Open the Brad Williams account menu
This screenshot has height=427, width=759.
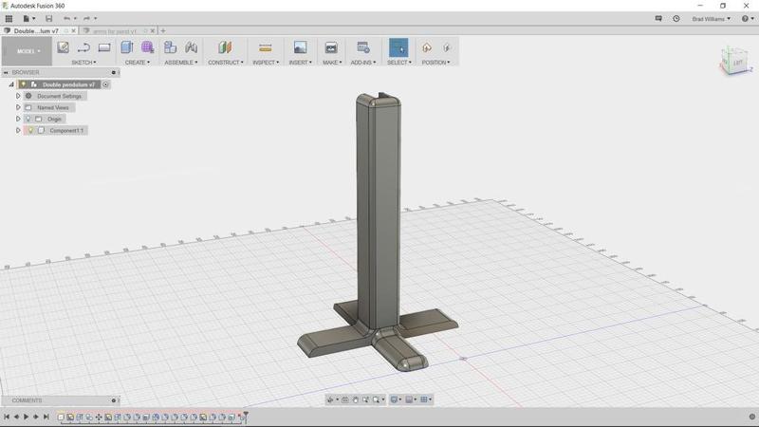coord(711,19)
